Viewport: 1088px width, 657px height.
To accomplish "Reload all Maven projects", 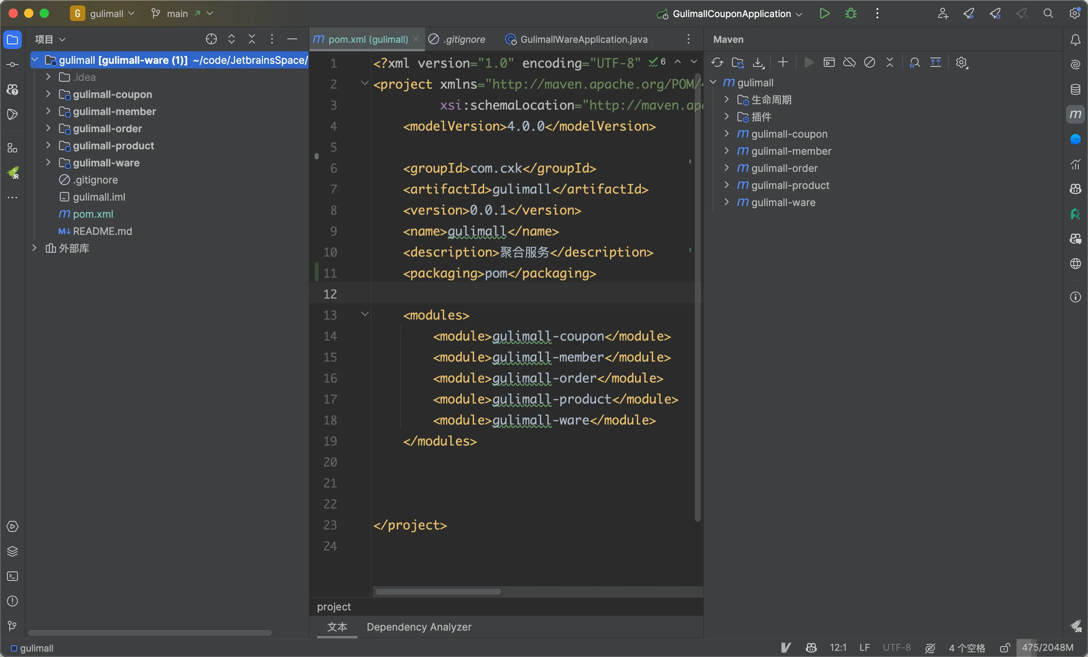I will coord(717,63).
